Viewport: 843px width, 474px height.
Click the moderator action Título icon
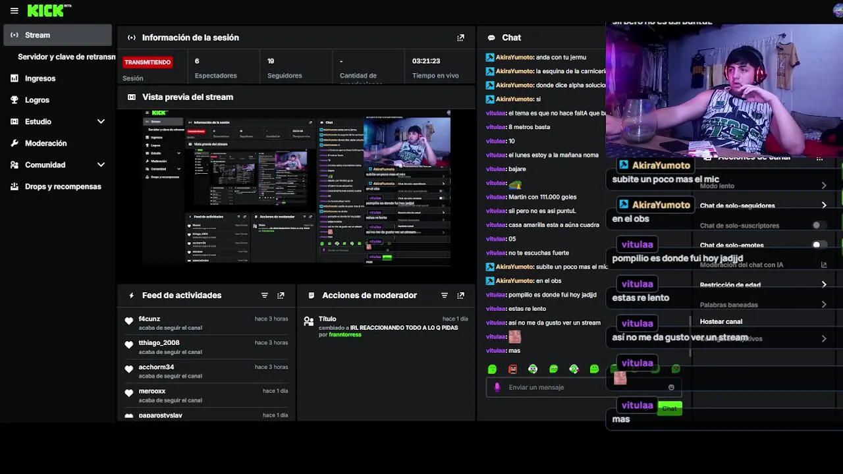[x=308, y=321]
